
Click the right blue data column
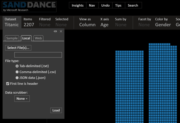coord(163,83)
